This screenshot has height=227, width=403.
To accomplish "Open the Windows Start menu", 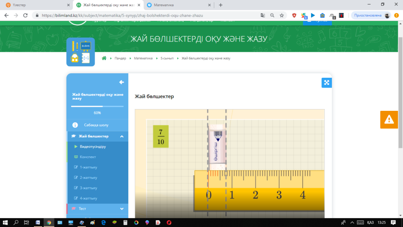I will 5,223.
